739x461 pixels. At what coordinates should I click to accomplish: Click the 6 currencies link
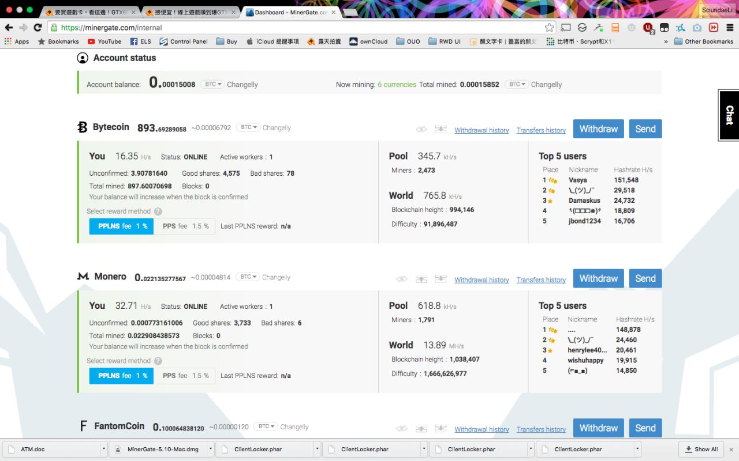397,84
